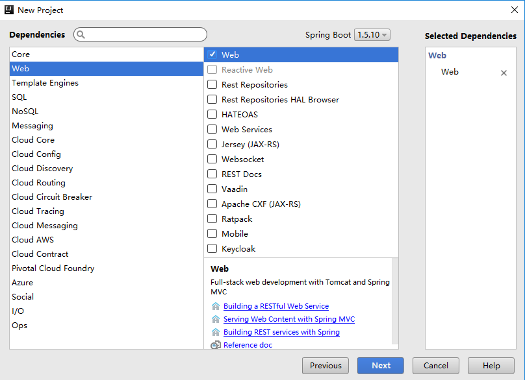Select the SQL category
The width and height of the screenshot is (525, 380).
click(x=19, y=97)
